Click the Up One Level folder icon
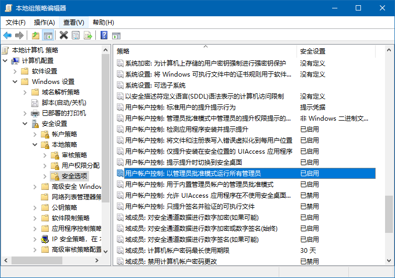 35,35
